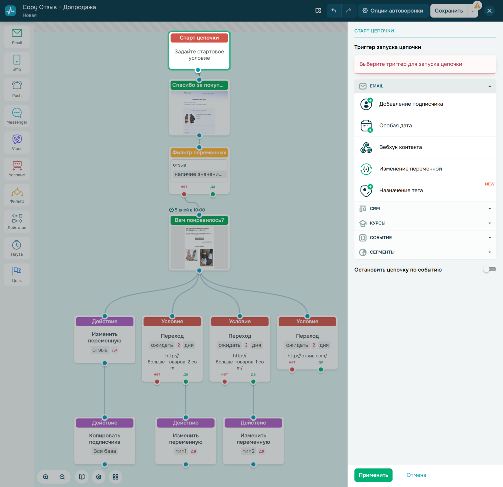503x487 pixels.
Task: Click the Применить button
Action: click(373, 475)
